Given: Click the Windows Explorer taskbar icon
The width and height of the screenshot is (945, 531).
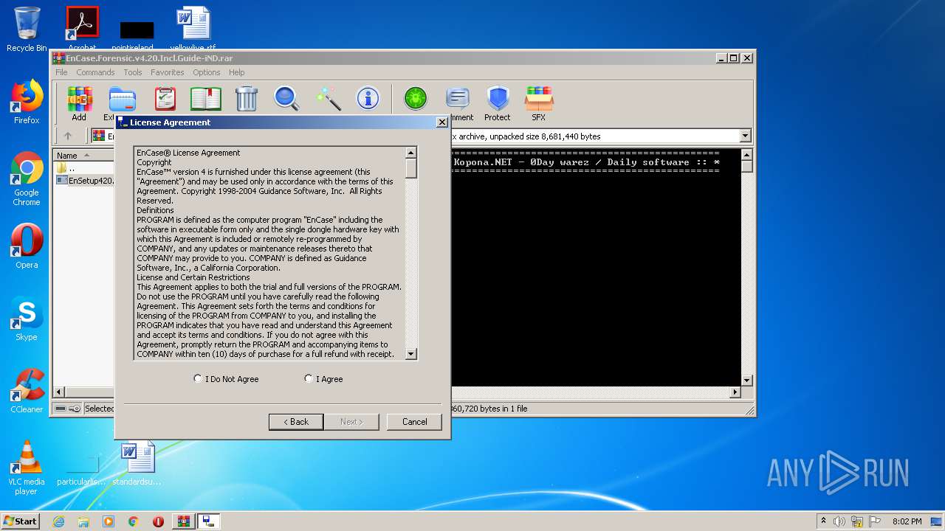Looking at the screenshot, I should [x=83, y=521].
